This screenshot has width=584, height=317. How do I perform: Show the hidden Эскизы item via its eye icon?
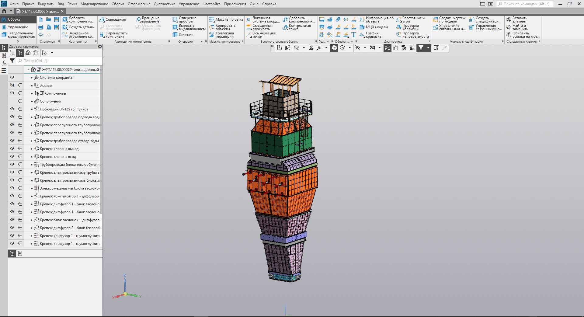point(12,85)
